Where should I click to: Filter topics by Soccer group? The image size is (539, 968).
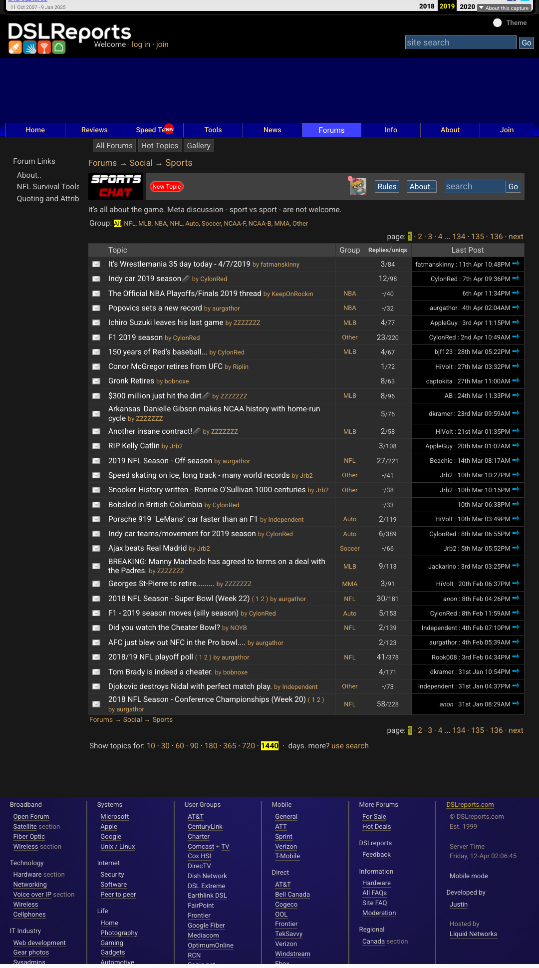click(211, 224)
